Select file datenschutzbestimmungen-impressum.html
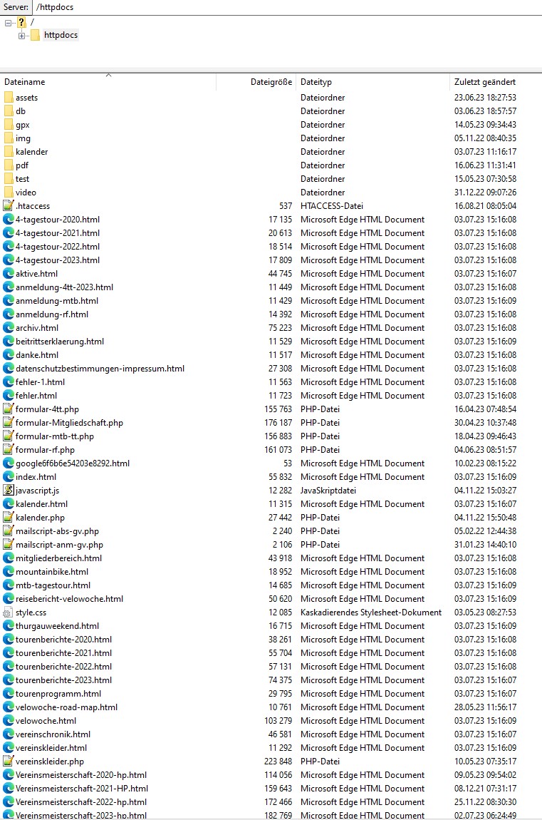The image size is (542, 820). click(100, 368)
